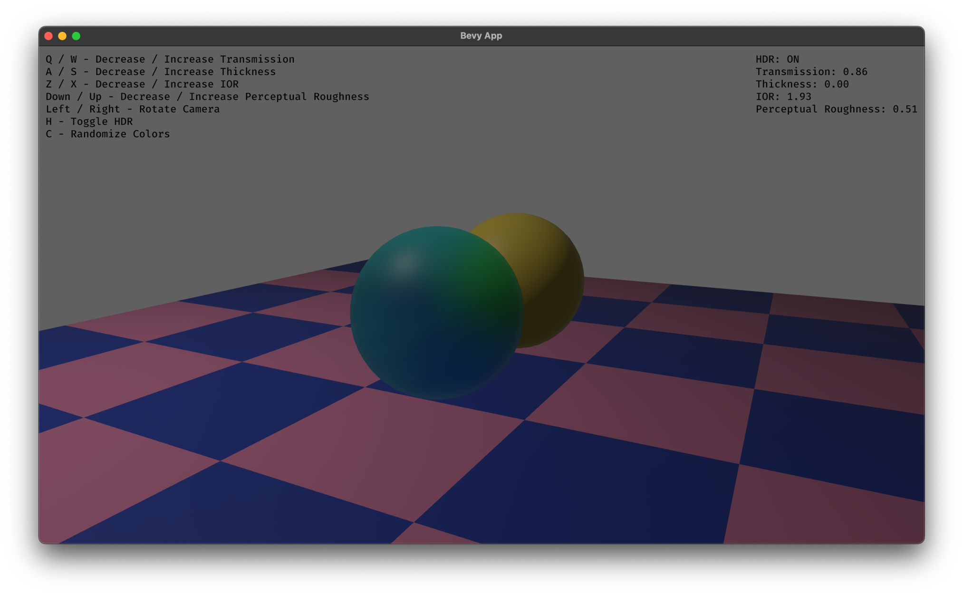Viewport: 963px width, 595px height.
Task: Click the Increase Transmission help line
Action: point(170,59)
